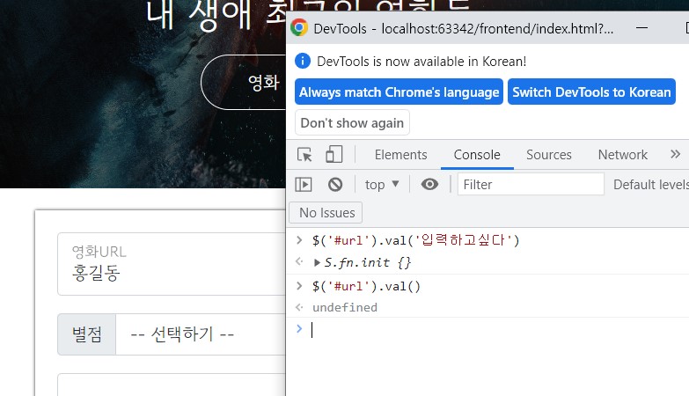Viewport: 689px width, 396px height.
Task: Show more DevTools tabs chevron
Action: point(676,154)
